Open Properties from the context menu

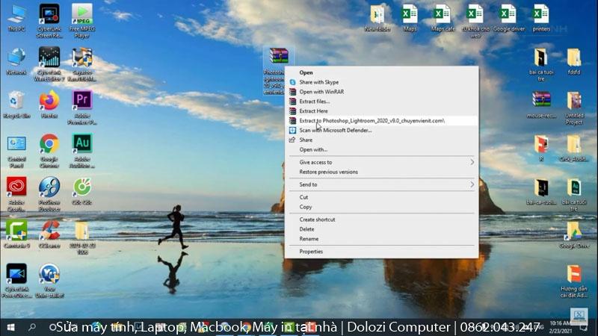[x=311, y=252]
